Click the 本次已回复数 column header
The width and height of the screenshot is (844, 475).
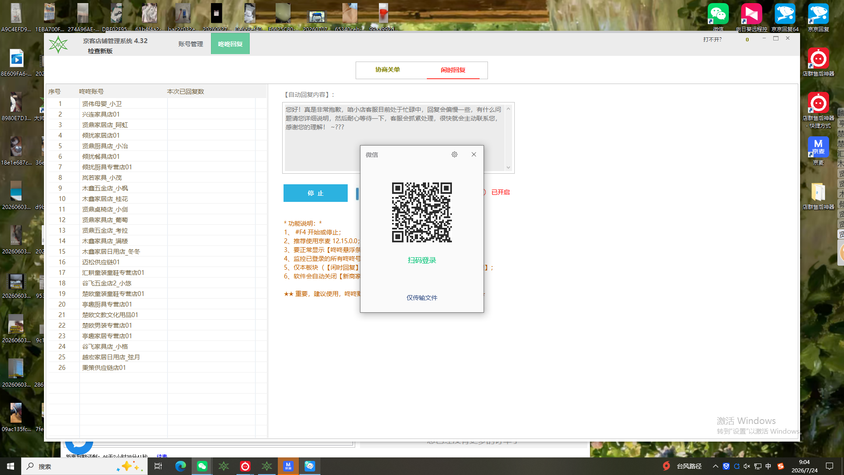(x=186, y=91)
